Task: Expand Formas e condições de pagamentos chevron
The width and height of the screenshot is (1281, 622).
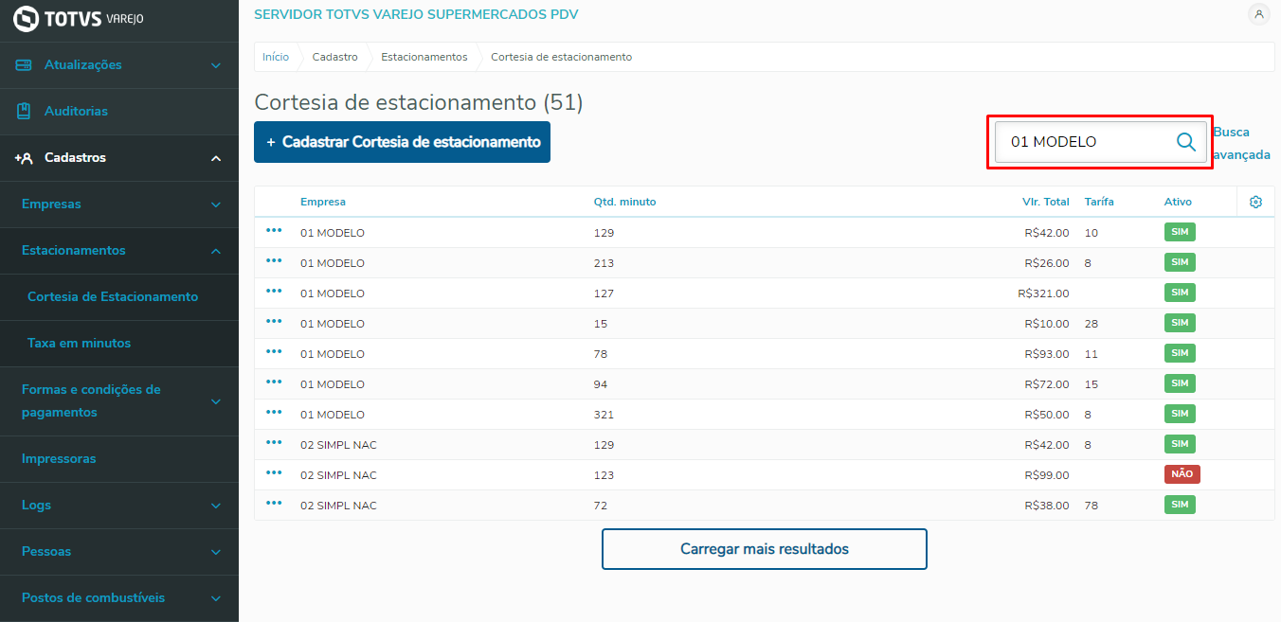Action: tap(216, 401)
